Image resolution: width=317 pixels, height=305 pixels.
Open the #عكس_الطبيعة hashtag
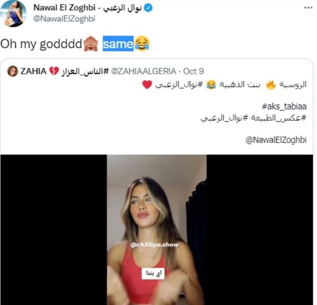279,118
